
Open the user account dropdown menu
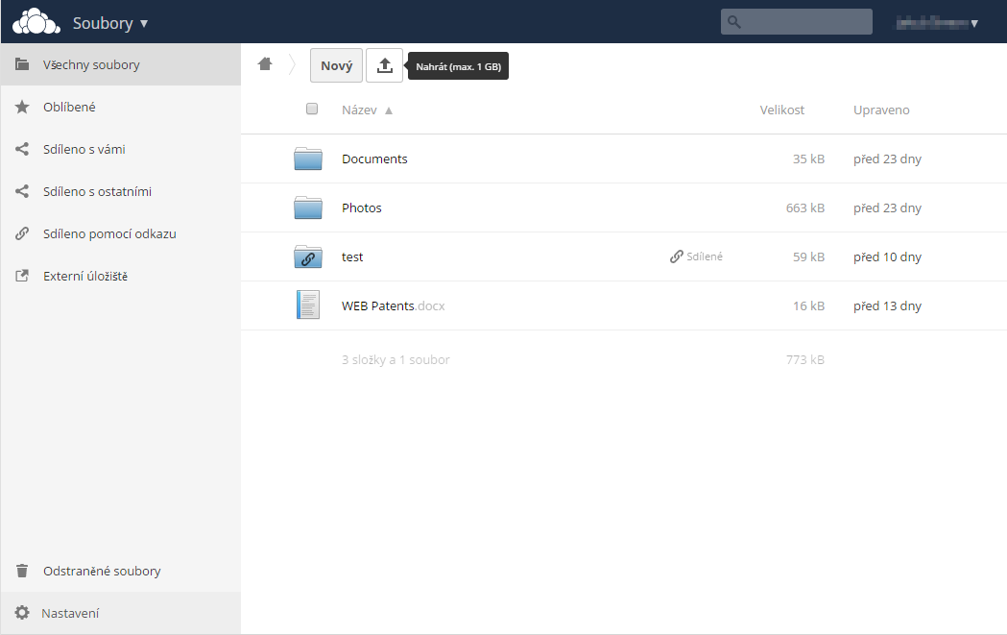(937, 24)
